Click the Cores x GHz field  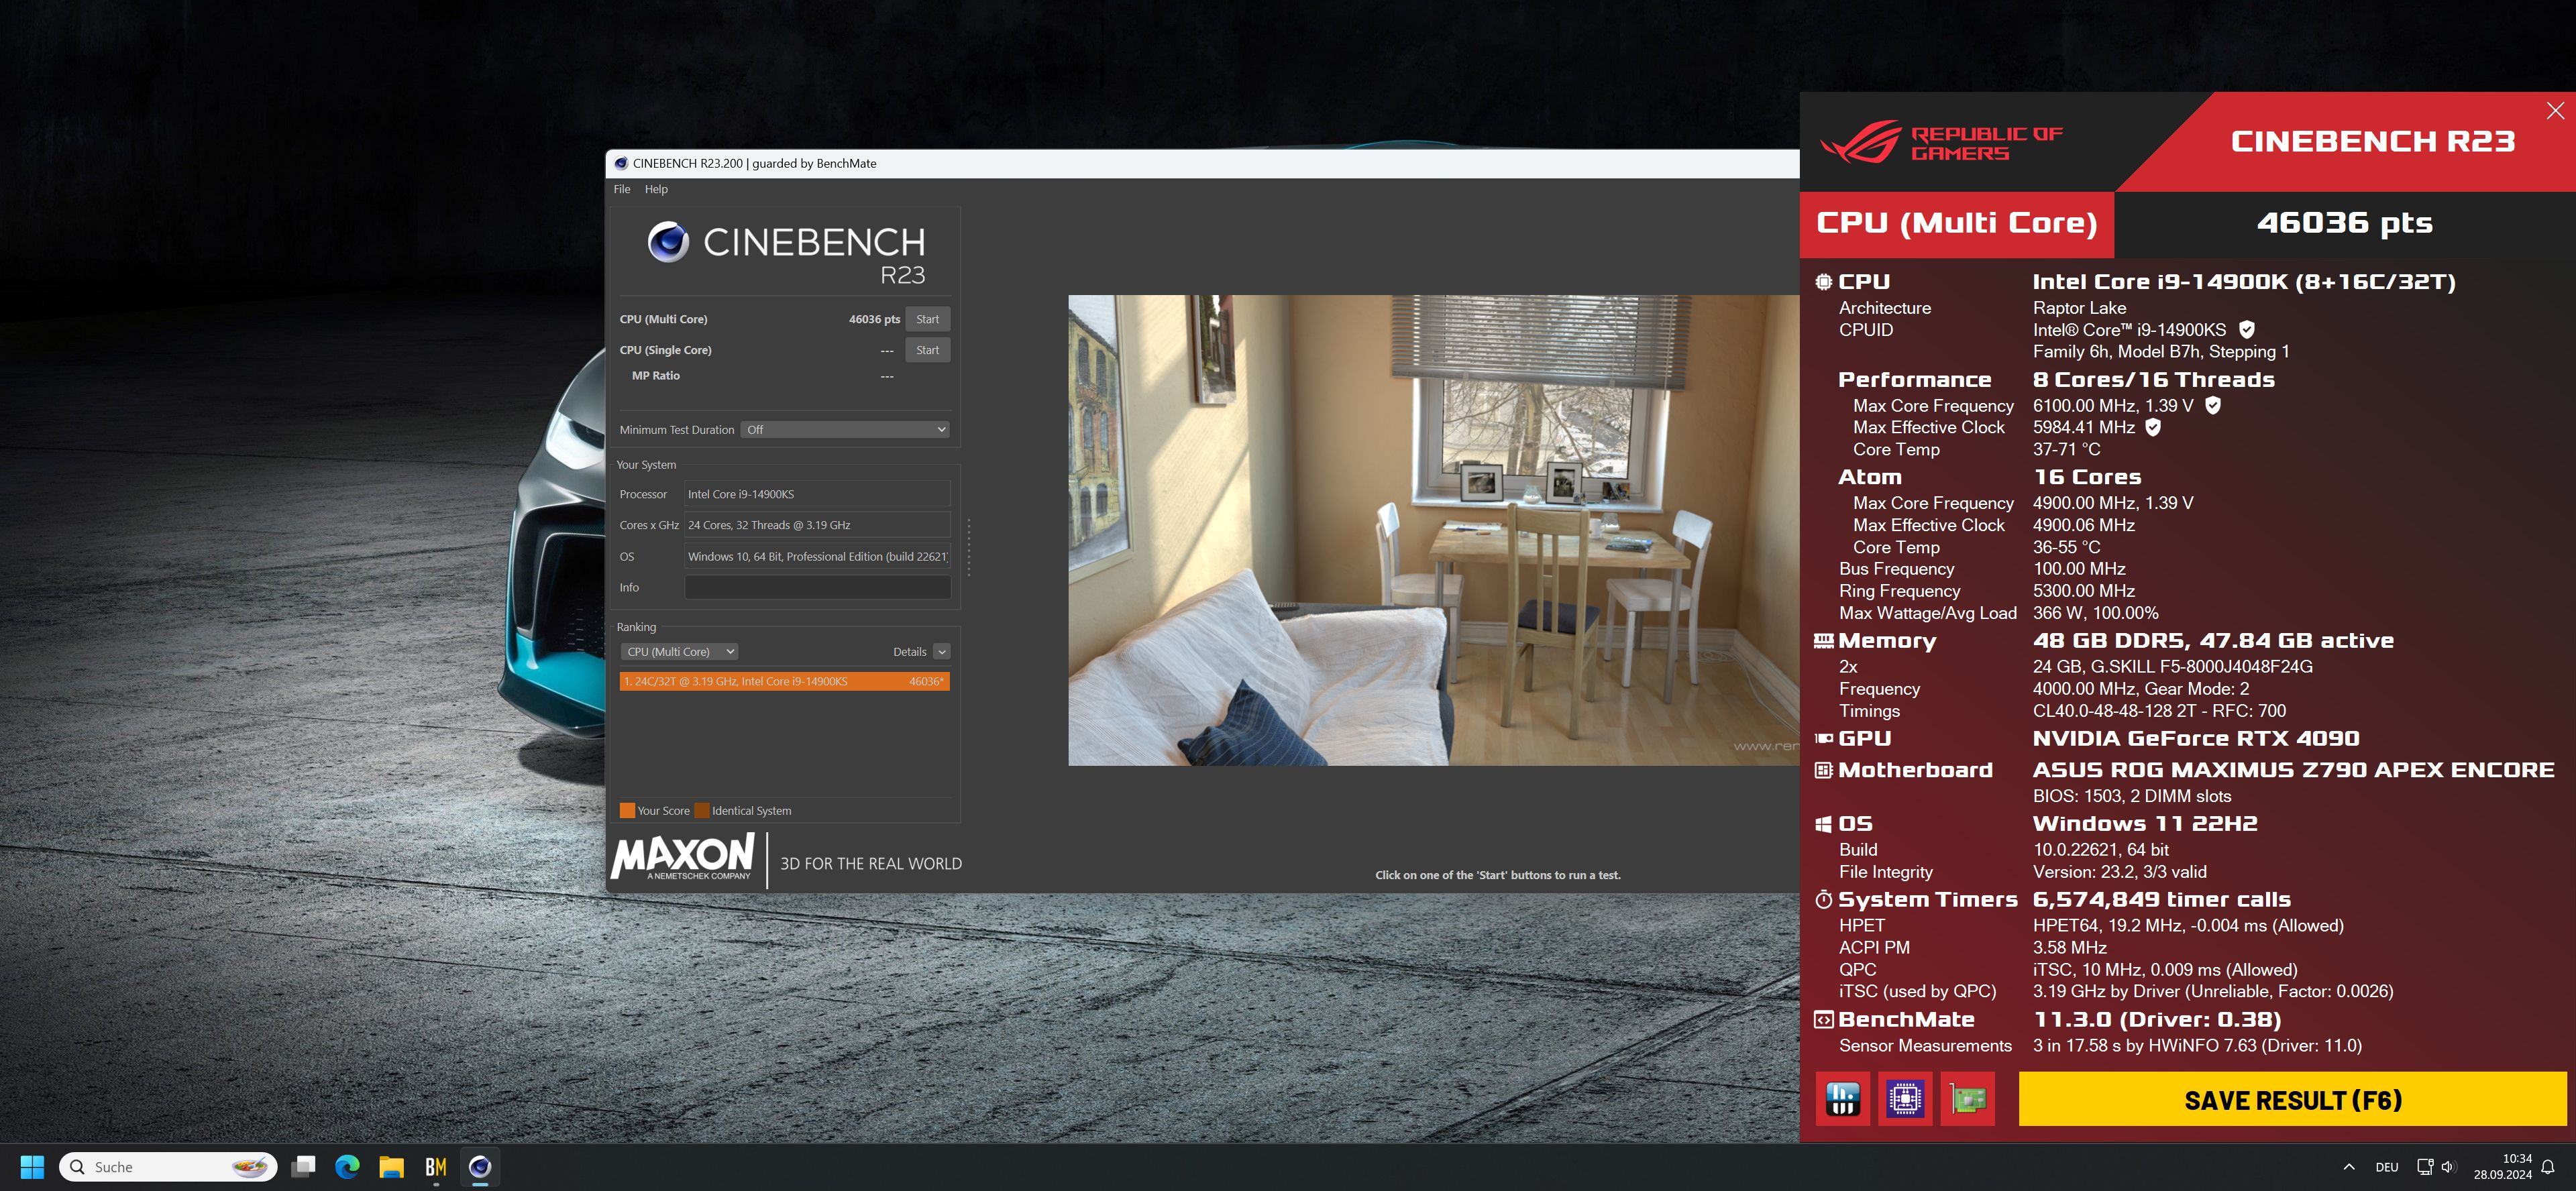point(817,525)
